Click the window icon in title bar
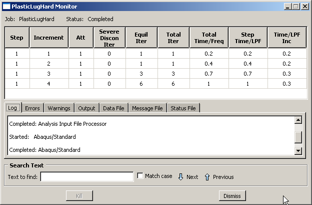This screenshot has height=205, width=312. (x=5, y=7)
